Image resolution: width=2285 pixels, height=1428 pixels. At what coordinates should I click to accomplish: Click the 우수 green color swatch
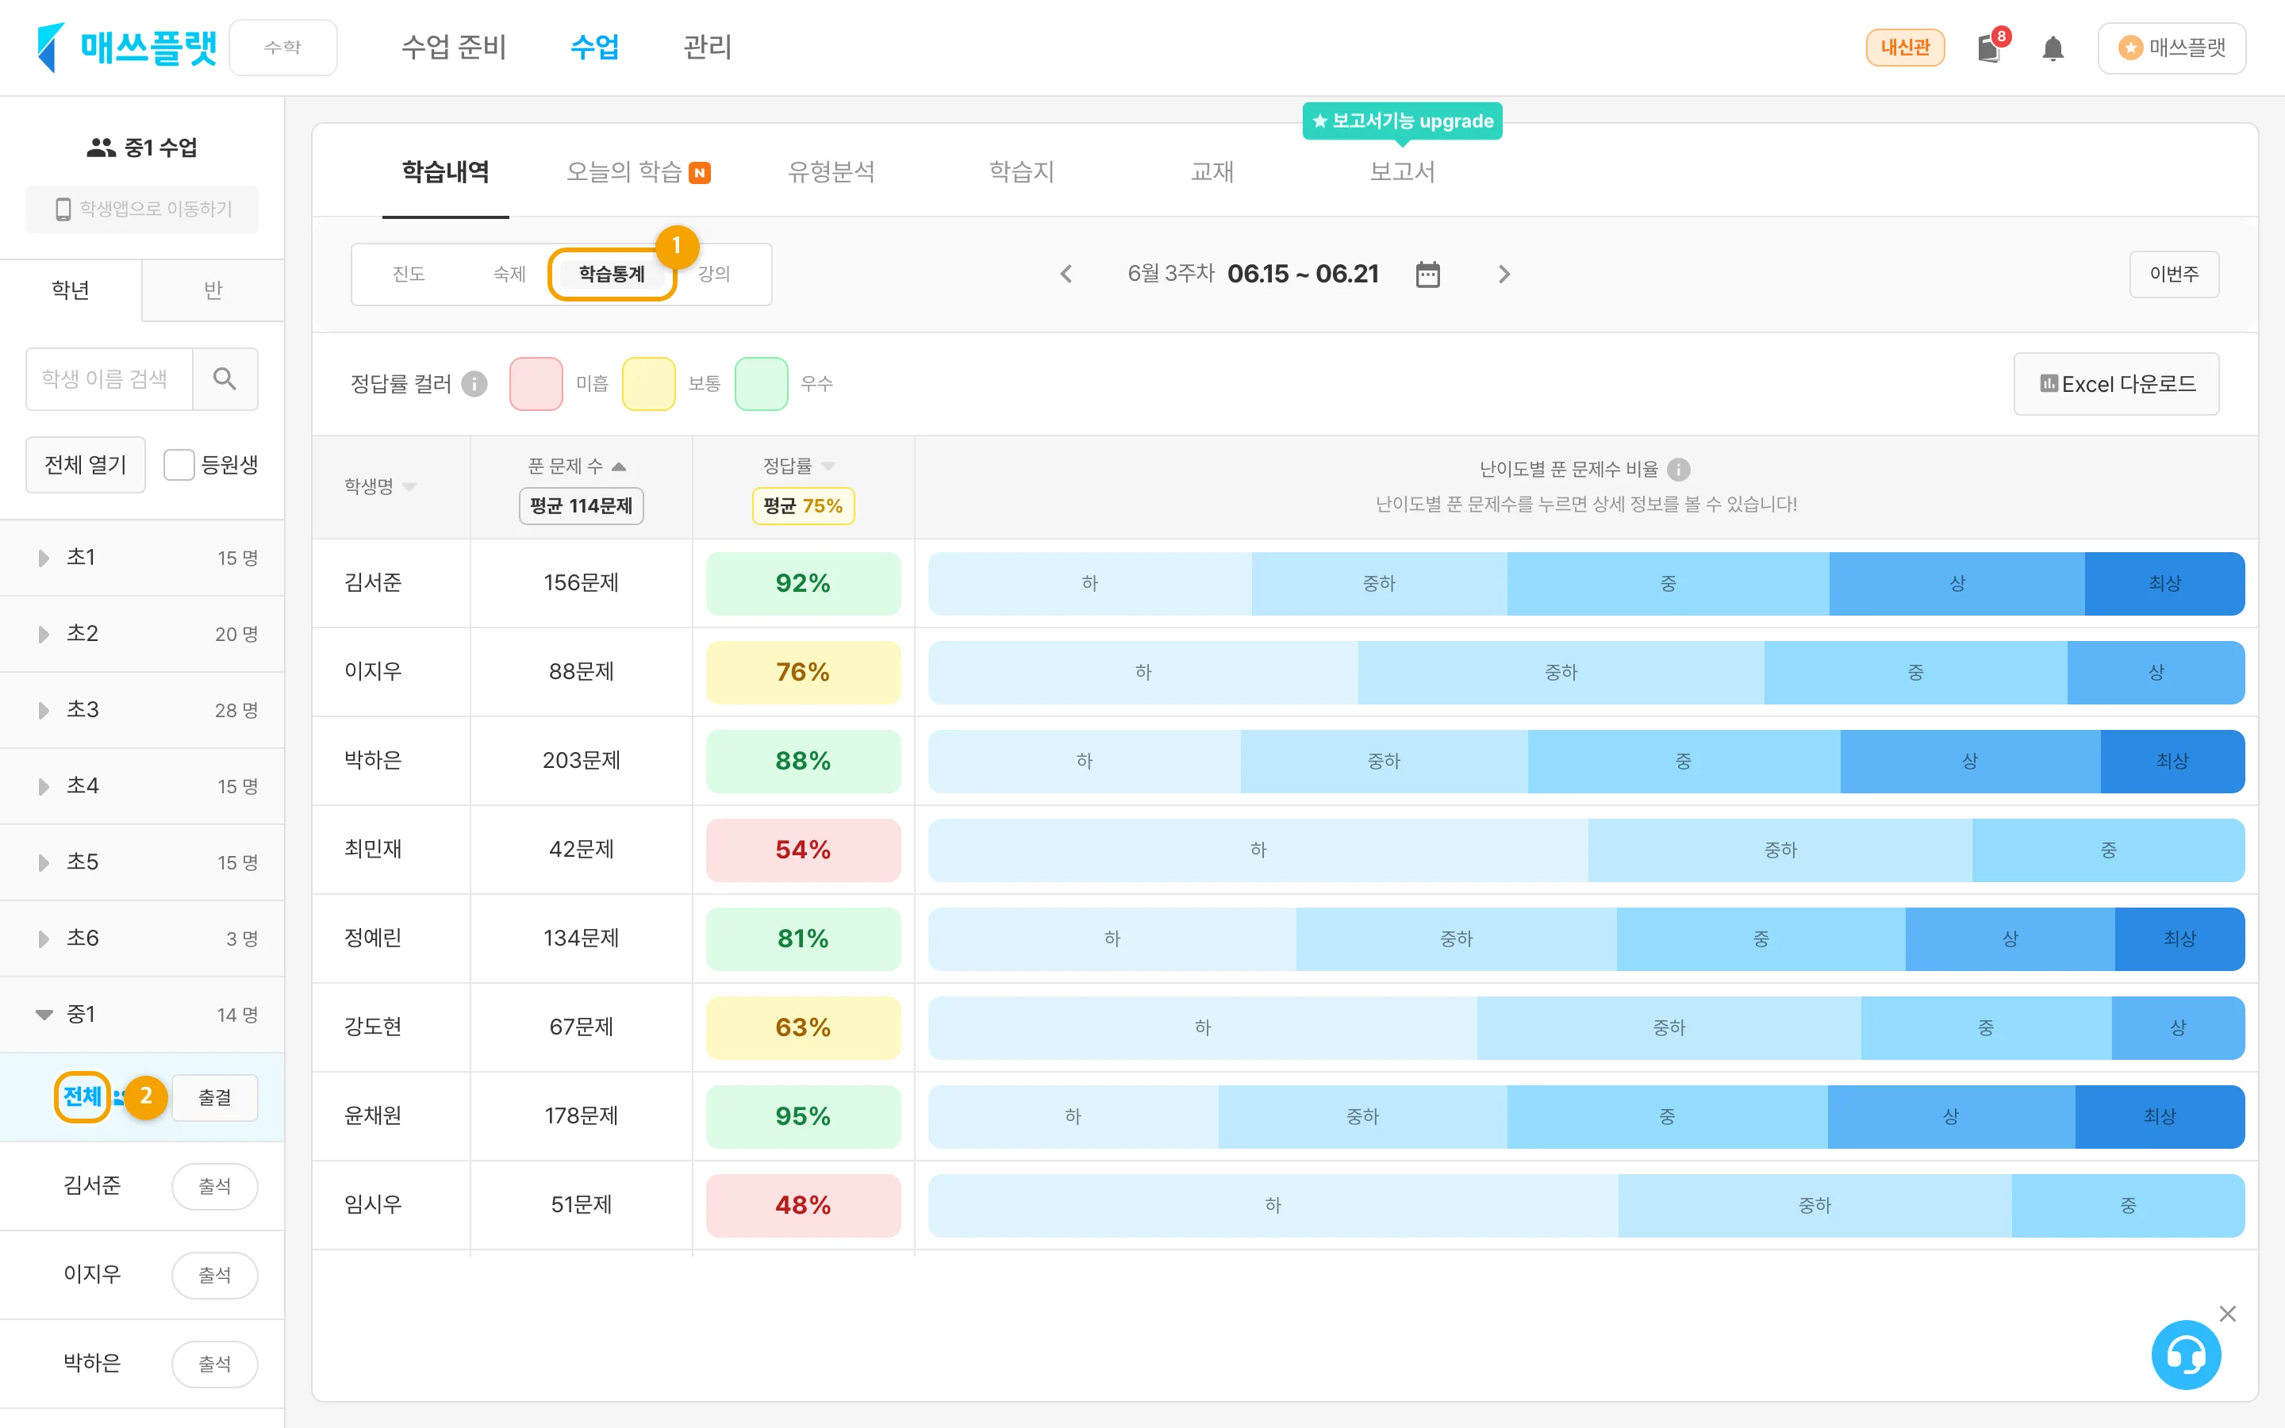click(761, 385)
